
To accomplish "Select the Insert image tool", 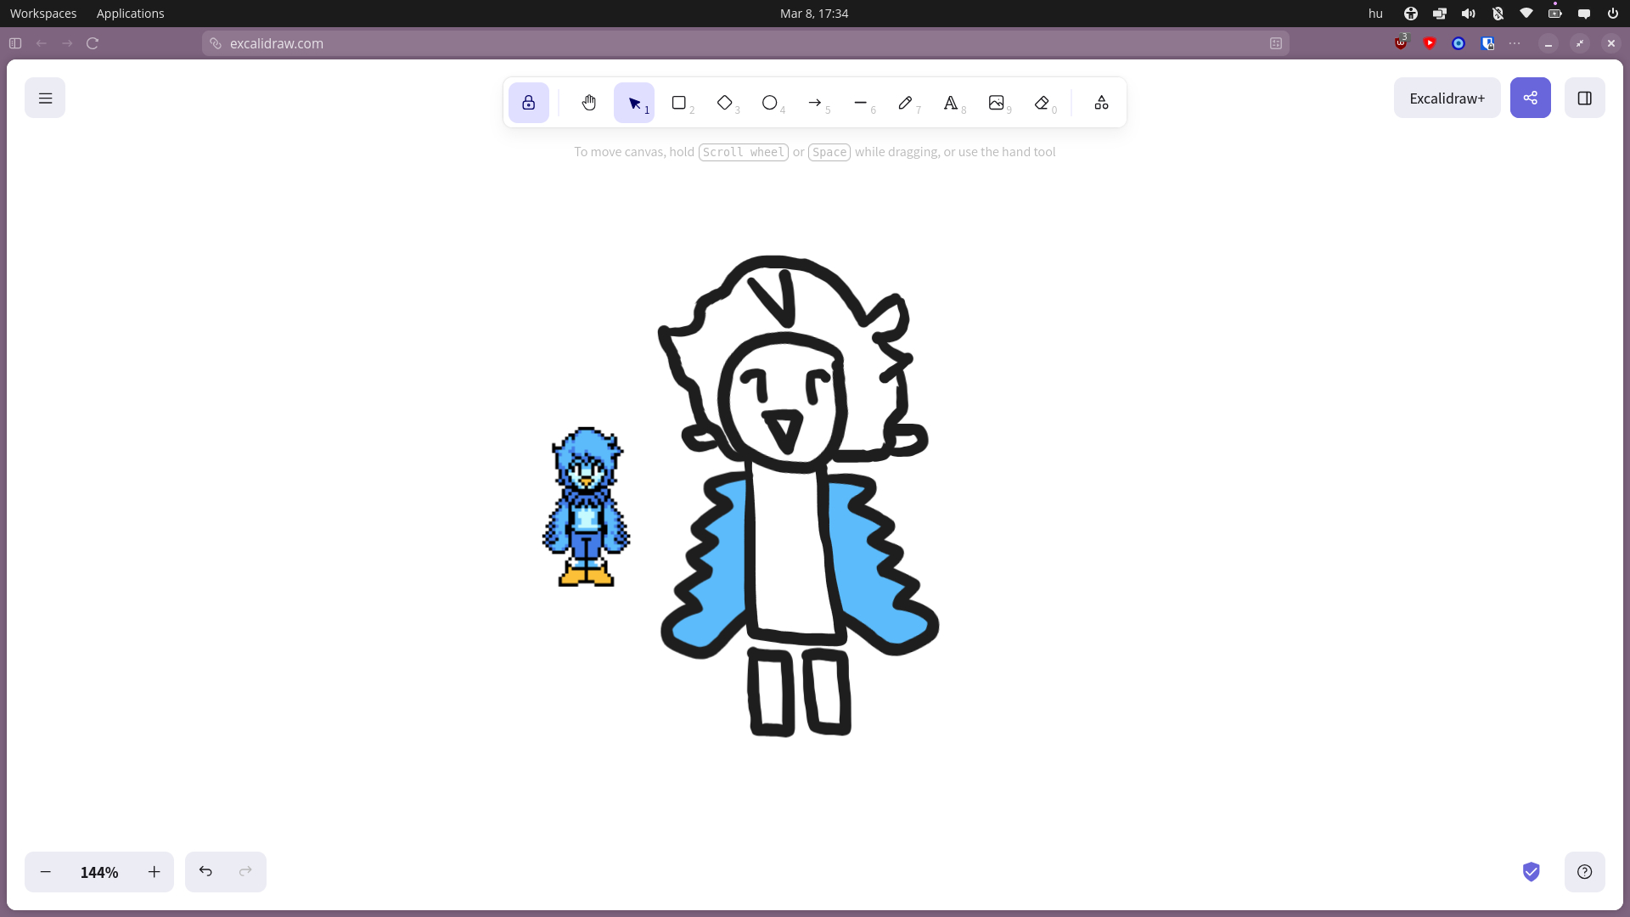I will pos(996,103).
